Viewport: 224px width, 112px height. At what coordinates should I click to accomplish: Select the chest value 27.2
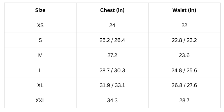coord(112,55)
